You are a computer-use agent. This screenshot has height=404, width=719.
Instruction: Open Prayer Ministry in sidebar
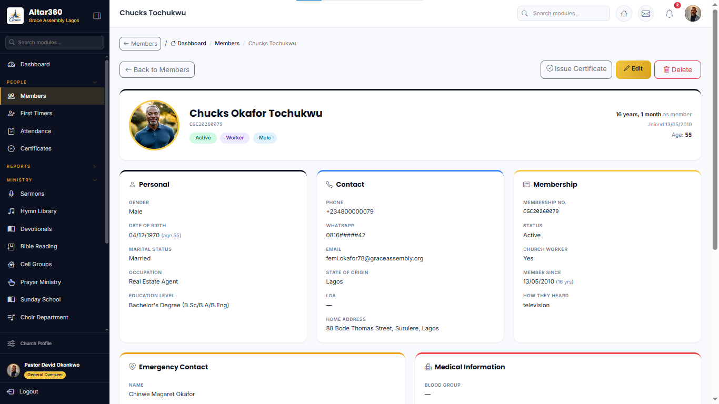tap(53, 282)
